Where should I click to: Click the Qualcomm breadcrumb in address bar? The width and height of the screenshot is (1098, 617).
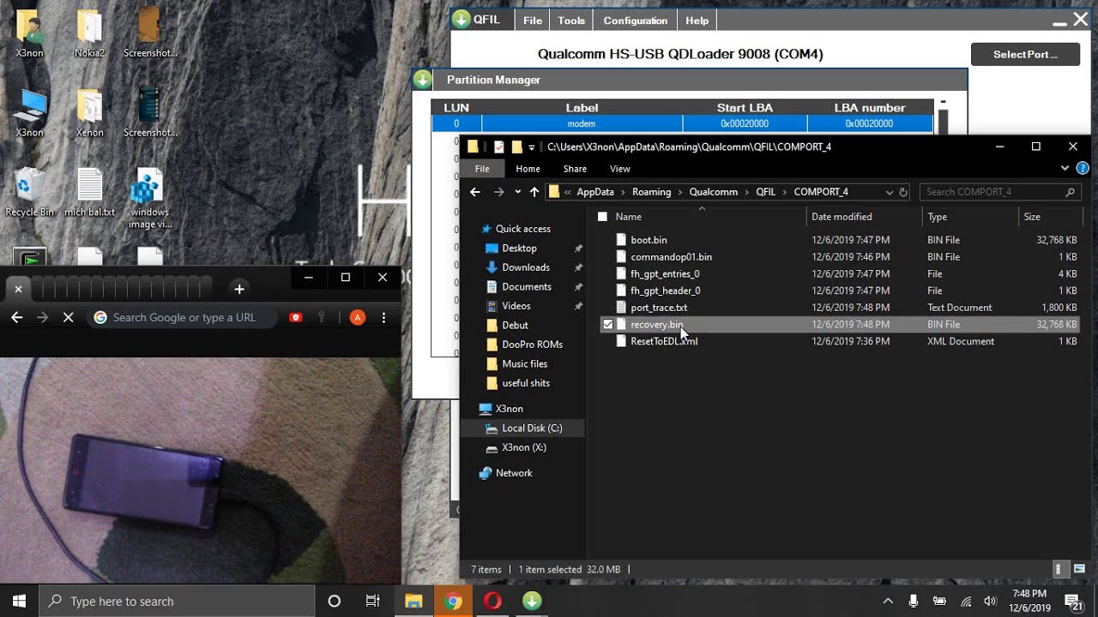coord(713,192)
